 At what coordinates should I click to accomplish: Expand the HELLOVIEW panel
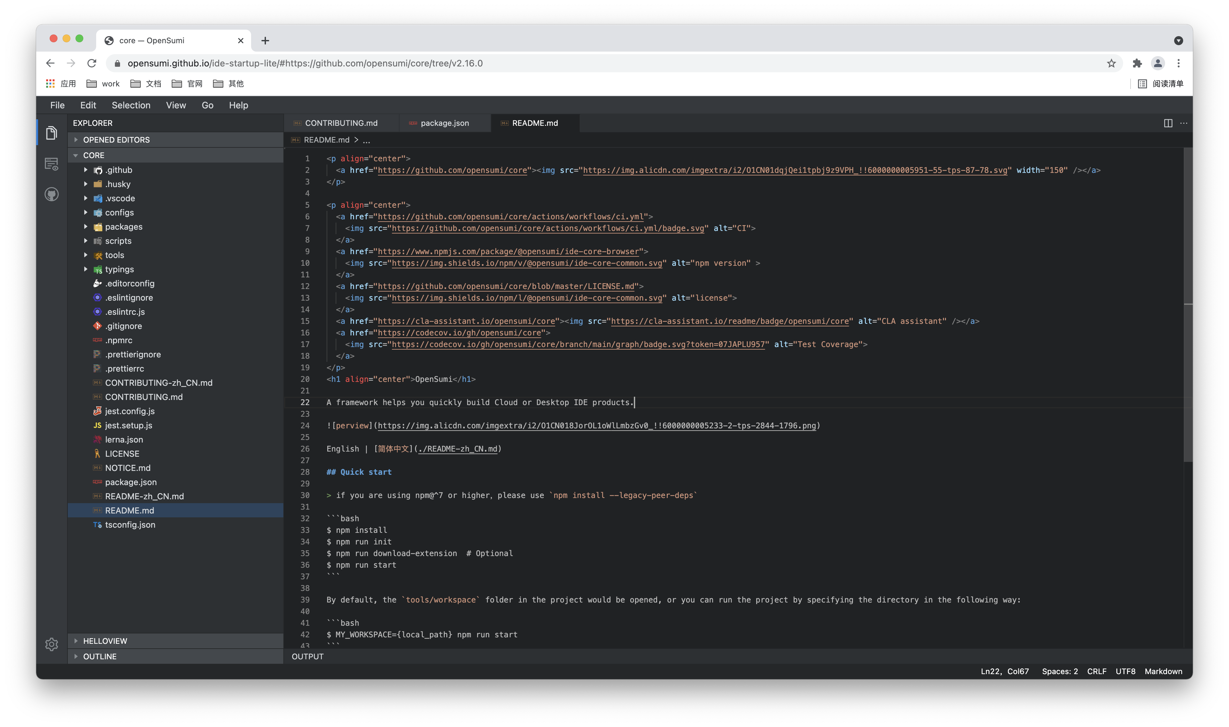pyautogui.click(x=176, y=641)
